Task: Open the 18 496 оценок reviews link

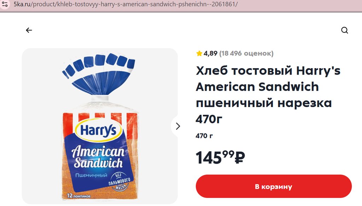Action: (246, 53)
